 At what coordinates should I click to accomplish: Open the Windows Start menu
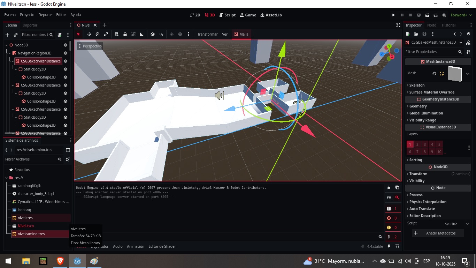(x=8, y=261)
